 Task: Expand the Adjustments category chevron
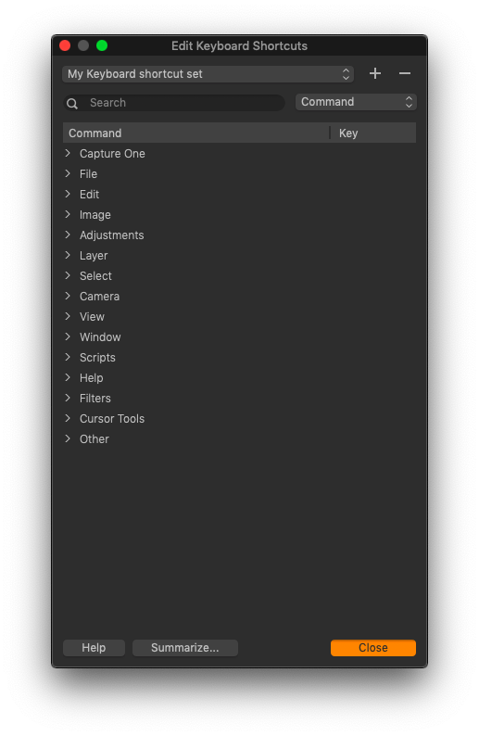(x=68, y=235)
